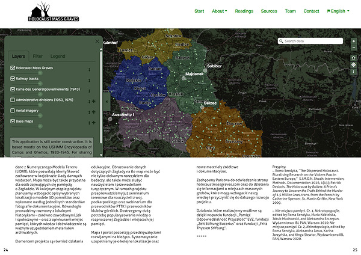Viewport: 361px width, 255px height.
Task: Go to the Readings page
Action: [244, 11]
